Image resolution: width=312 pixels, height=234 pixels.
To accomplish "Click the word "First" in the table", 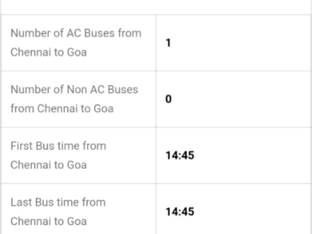I will (x=21, y=146).
